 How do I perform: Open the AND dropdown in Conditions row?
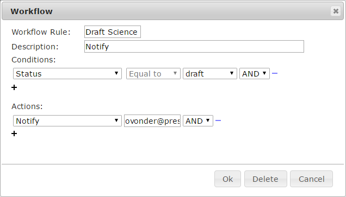point(255,73)
